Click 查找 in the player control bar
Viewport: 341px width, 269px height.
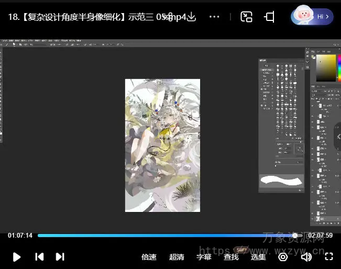(x=231, y=257)
